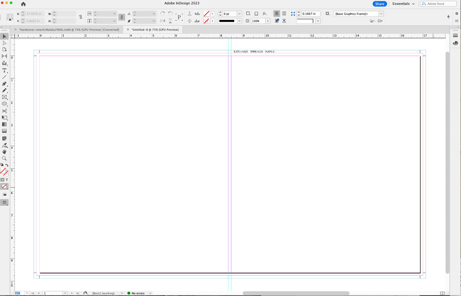Select the Hand tool

4,152
